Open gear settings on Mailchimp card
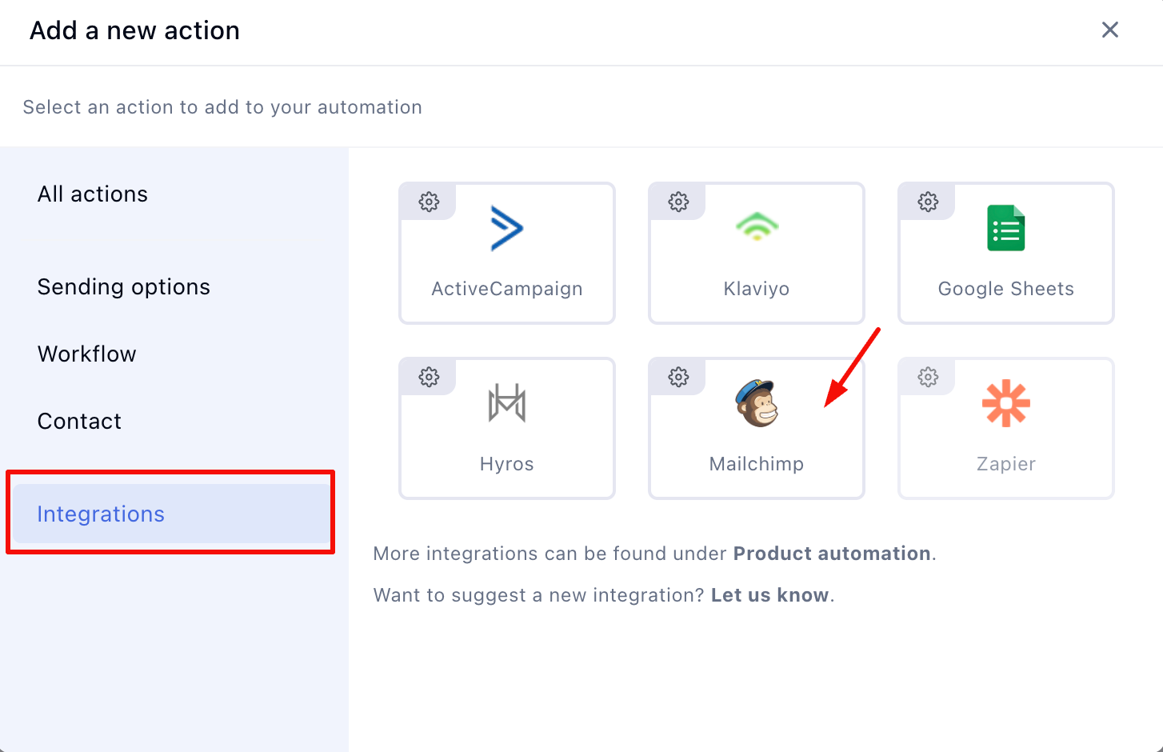Image resolution: width=1163 pixels, height=752 pixels. point(679,377)
